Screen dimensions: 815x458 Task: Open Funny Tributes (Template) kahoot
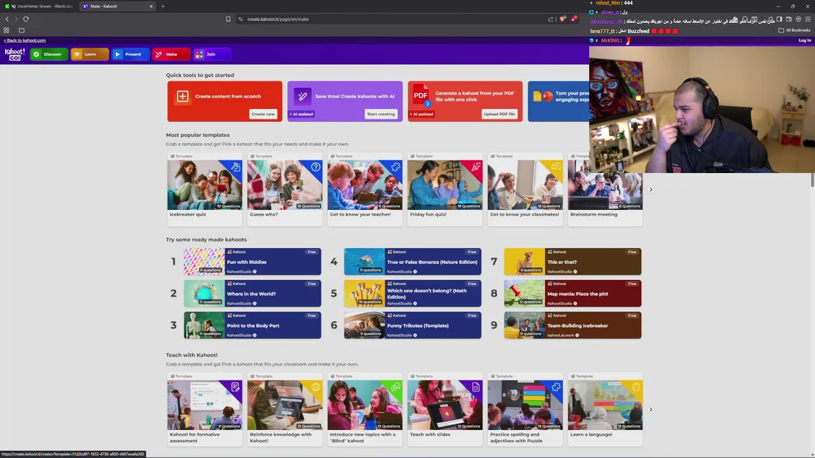click(x=413, y=326)
